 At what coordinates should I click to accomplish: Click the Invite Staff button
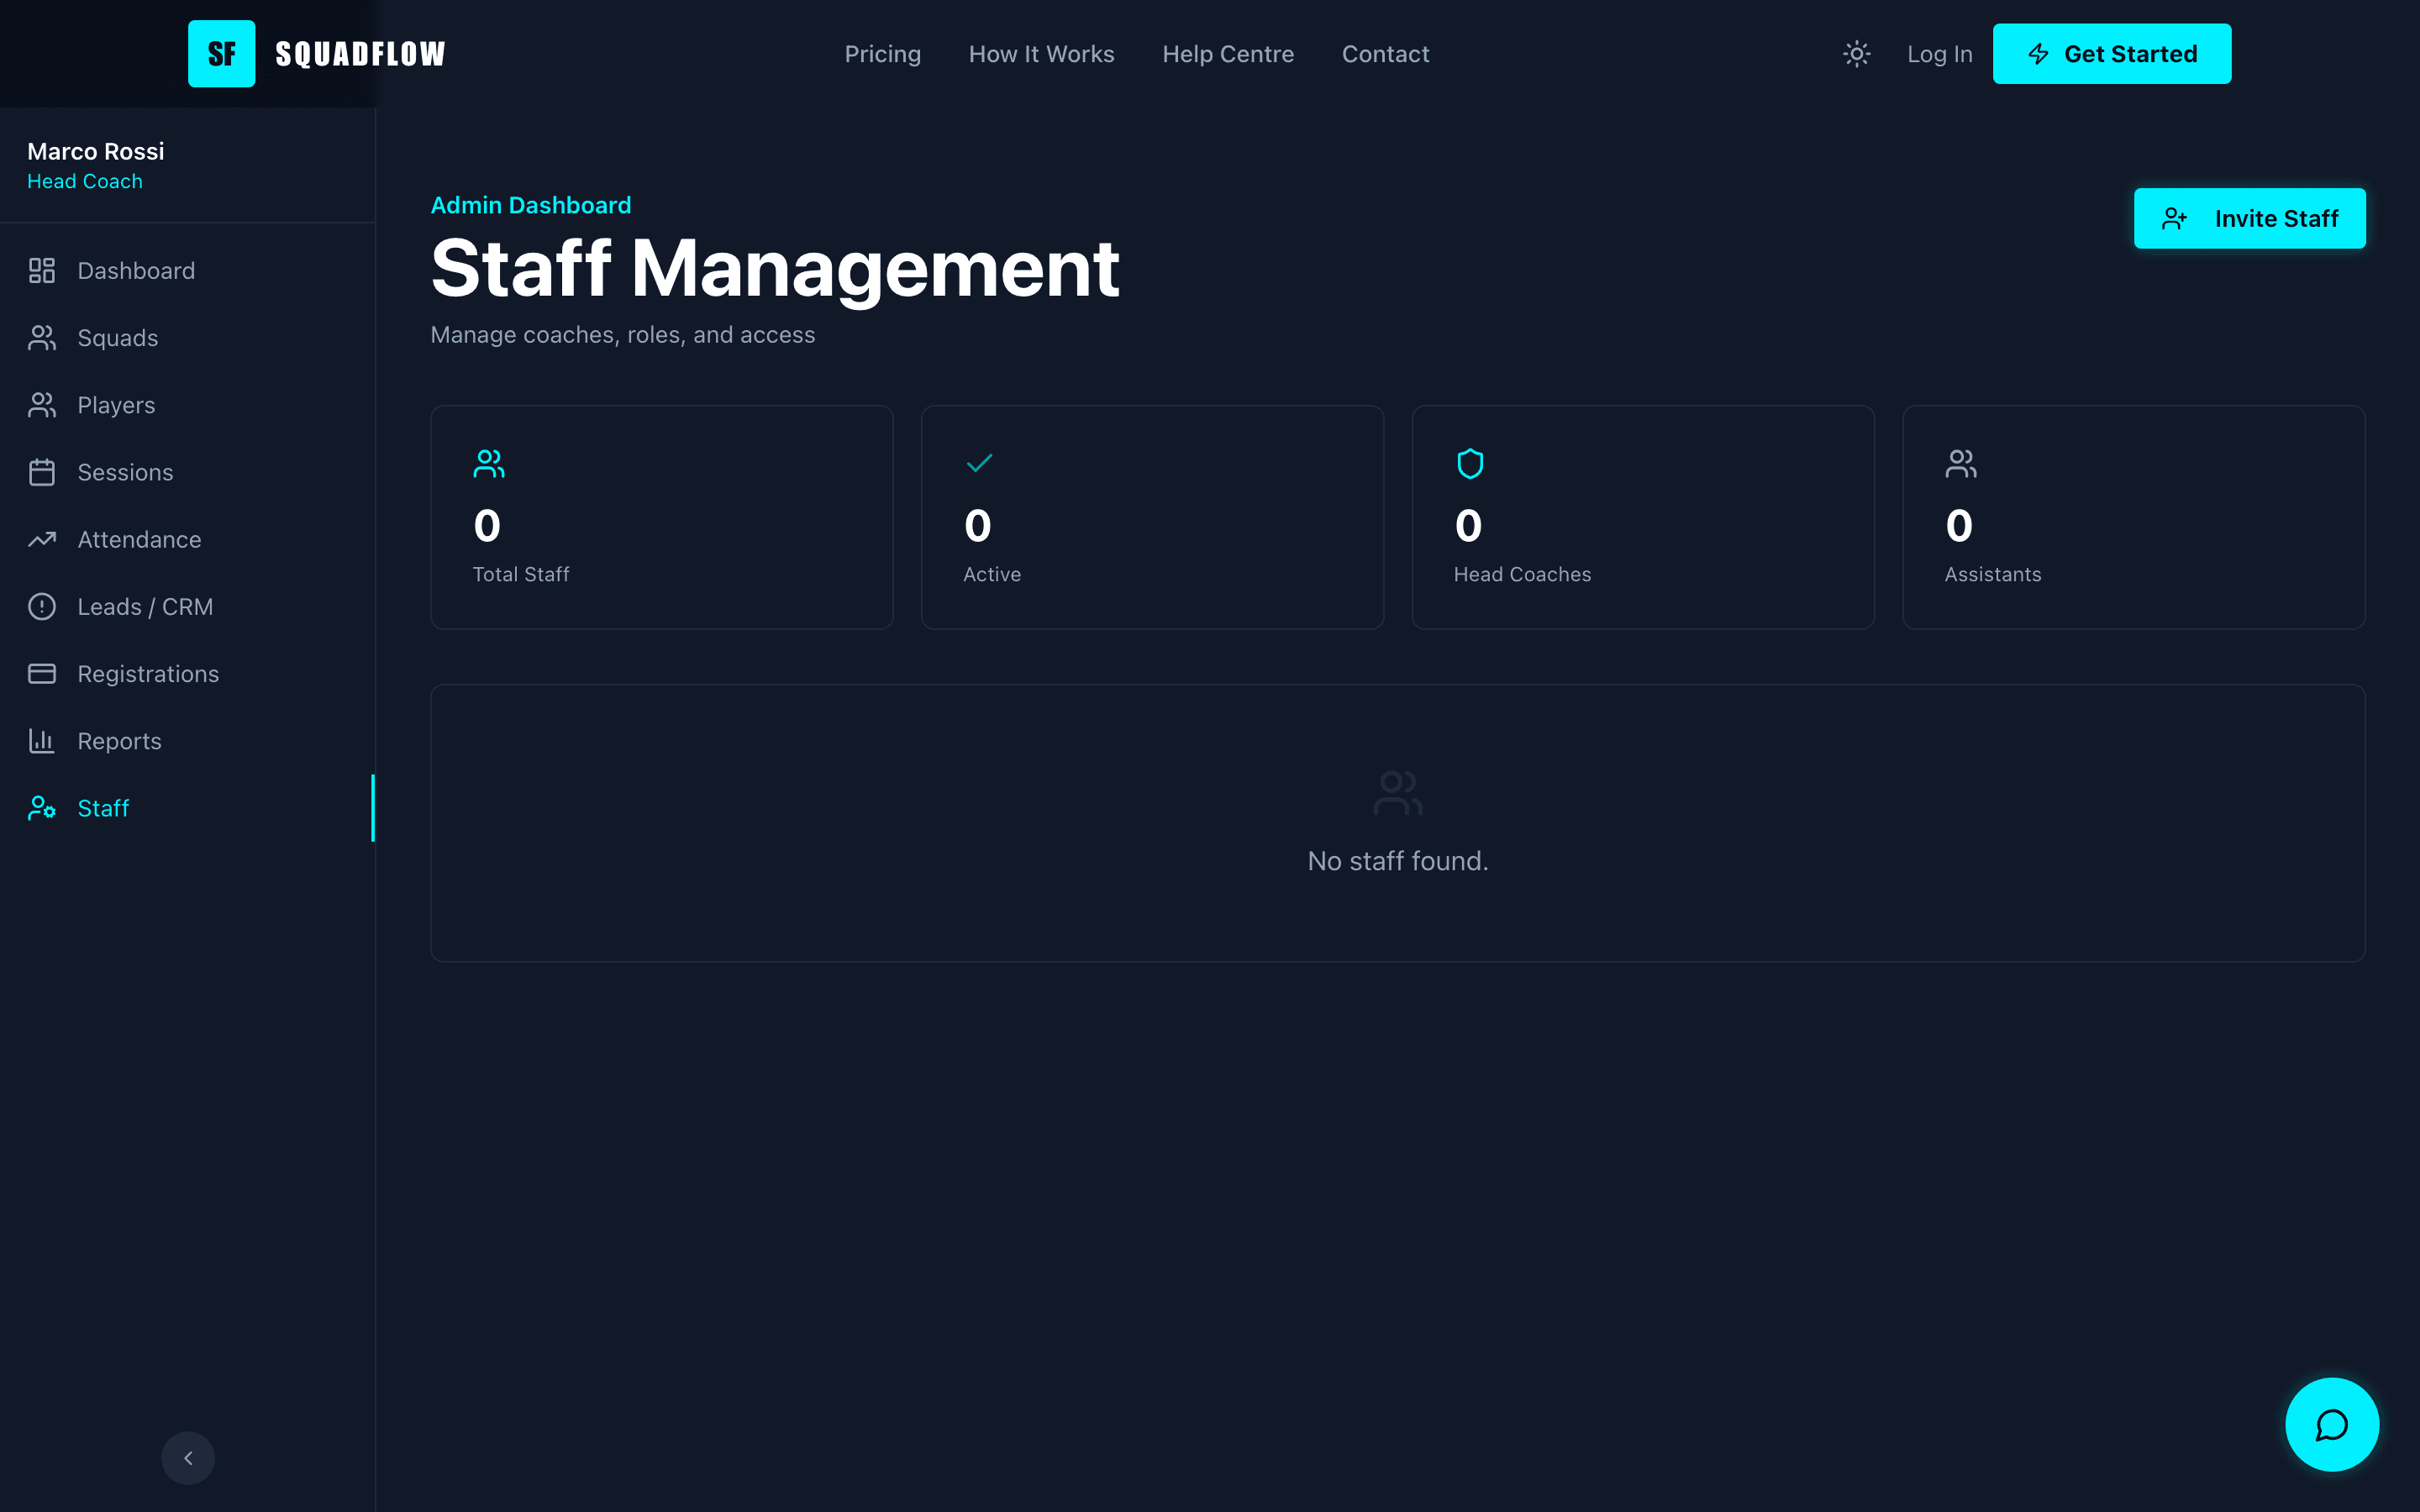click(x=2249, y=218)
